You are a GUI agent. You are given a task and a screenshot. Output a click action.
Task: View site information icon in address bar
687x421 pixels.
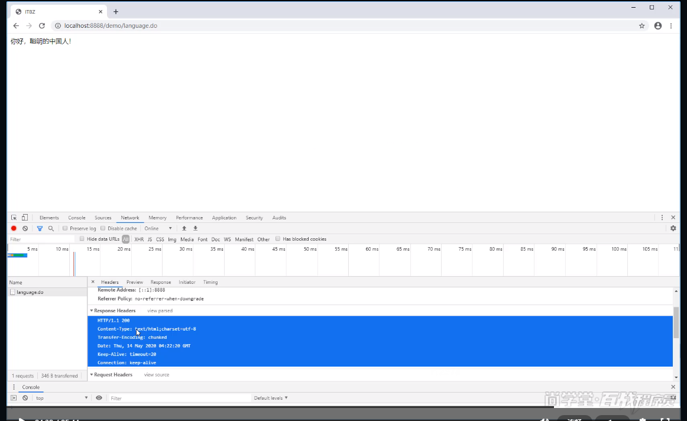(x=57, y=26)
